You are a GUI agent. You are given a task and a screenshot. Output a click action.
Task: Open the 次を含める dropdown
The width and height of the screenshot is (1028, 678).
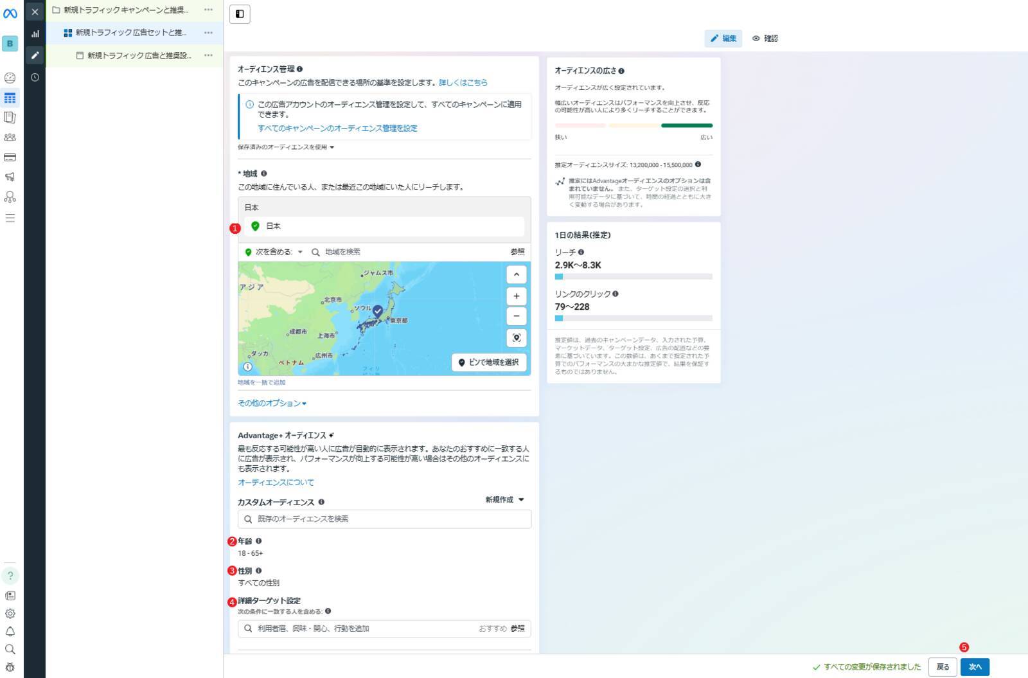[x=274, y=252]
